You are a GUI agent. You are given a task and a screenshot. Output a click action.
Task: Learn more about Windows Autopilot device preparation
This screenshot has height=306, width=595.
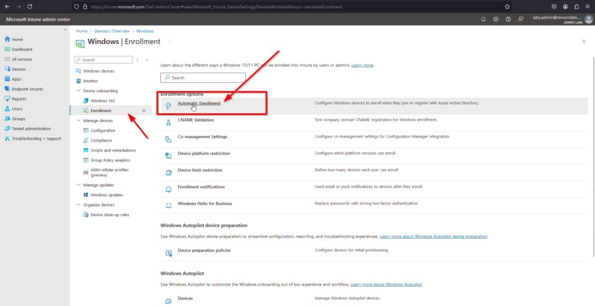(433, 236)
